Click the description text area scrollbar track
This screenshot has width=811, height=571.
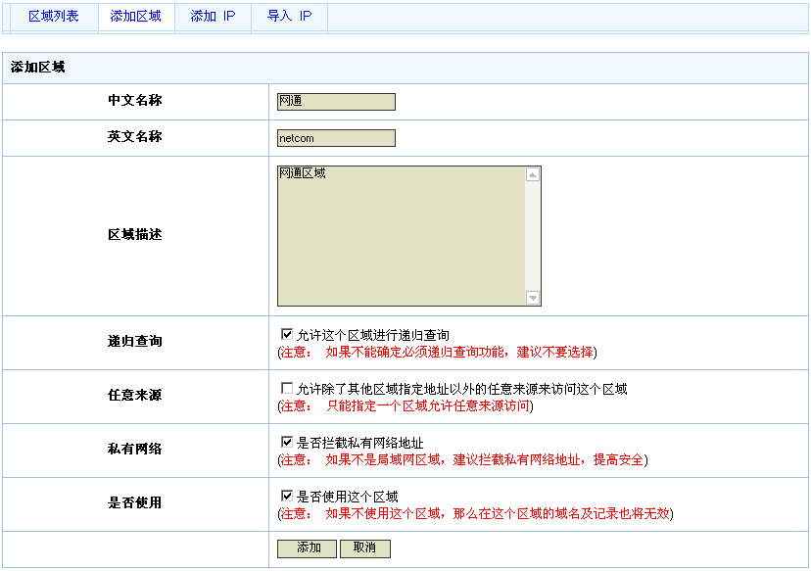533,236
